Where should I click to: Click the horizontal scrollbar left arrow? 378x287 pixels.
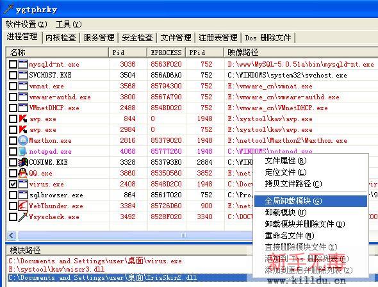12,235
